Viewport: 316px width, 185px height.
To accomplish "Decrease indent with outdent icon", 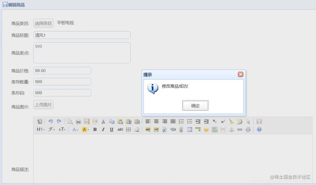I will 206,121.
